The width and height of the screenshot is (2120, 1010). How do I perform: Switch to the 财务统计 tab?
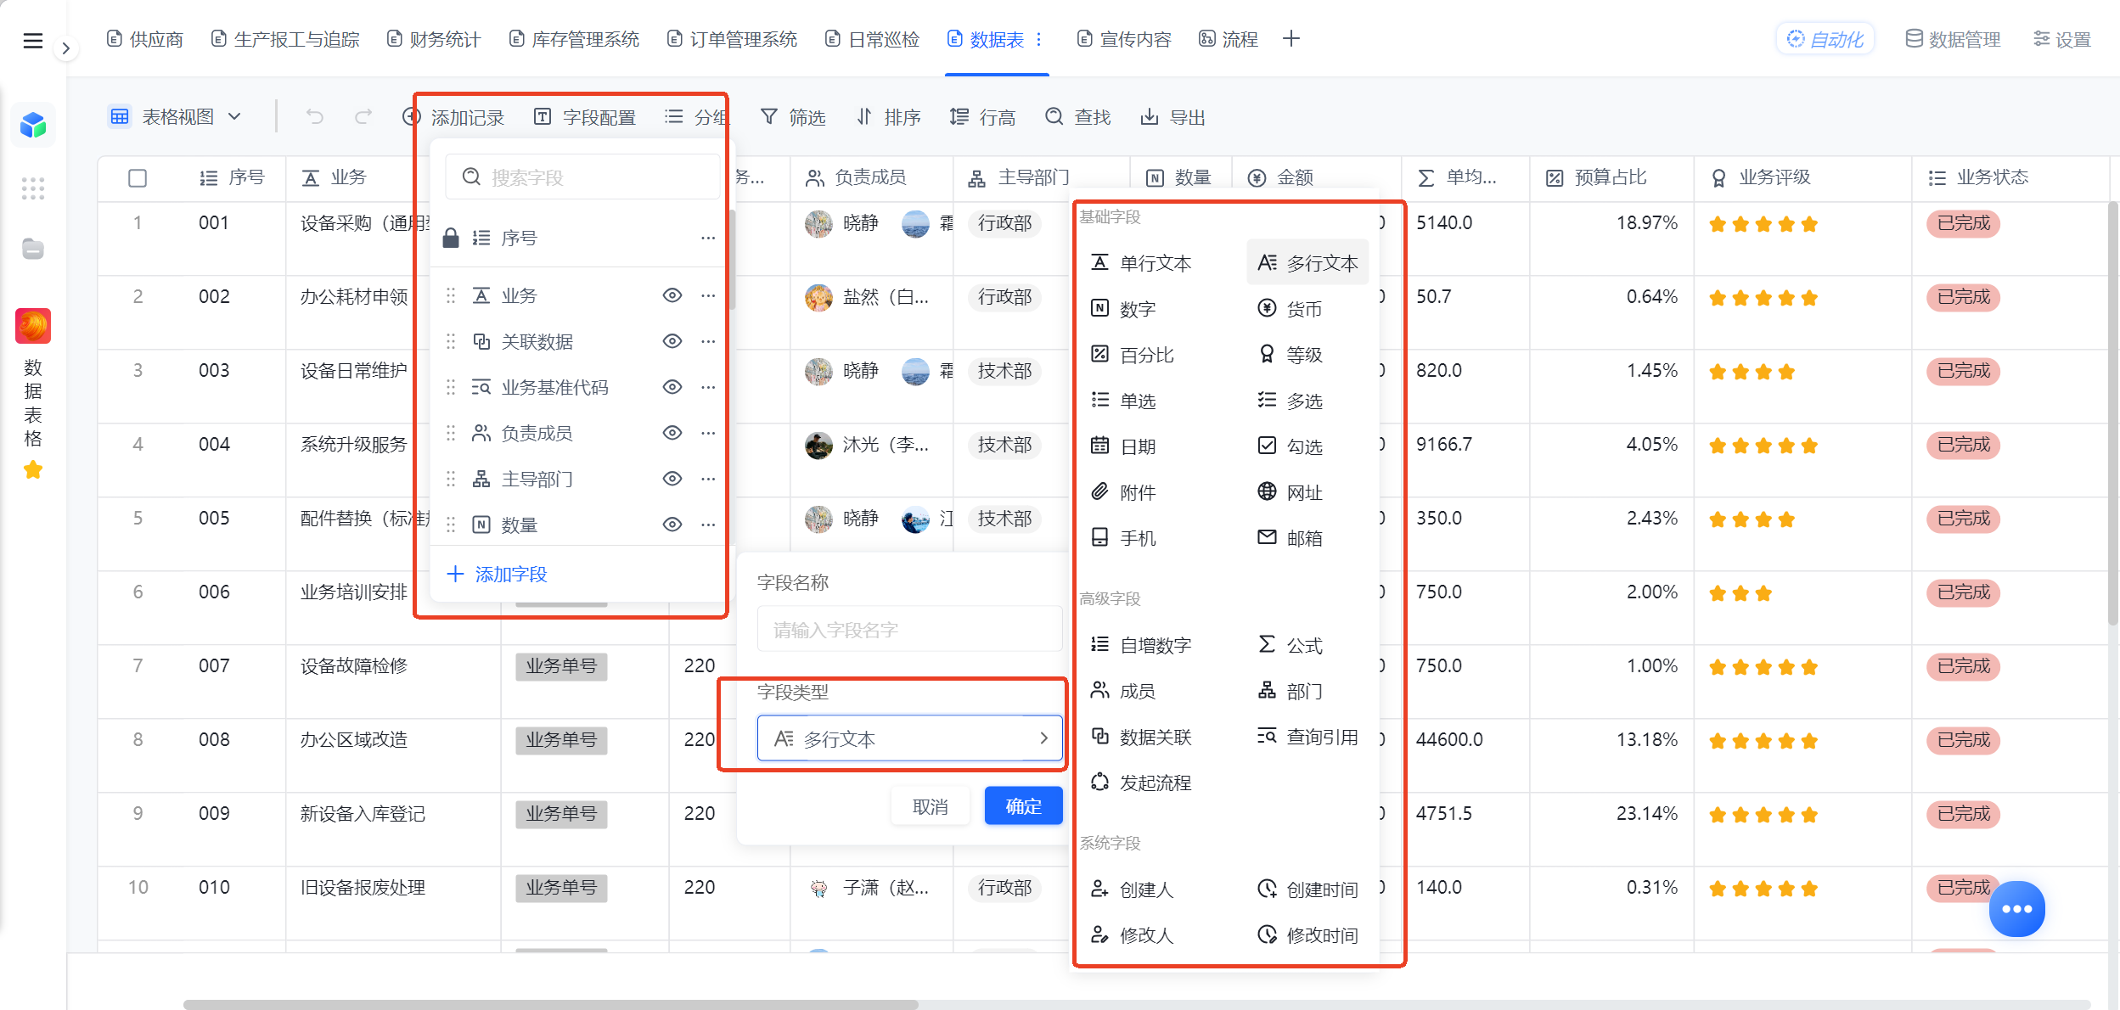[434, 39]
